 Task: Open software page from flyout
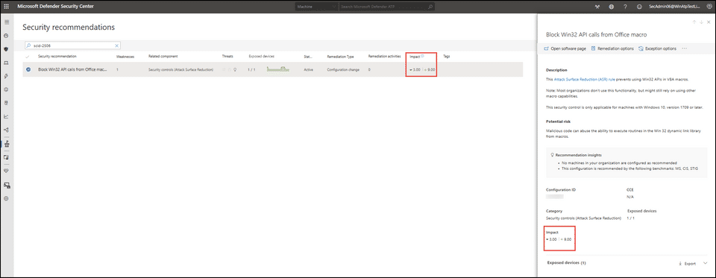click(565, 48)
